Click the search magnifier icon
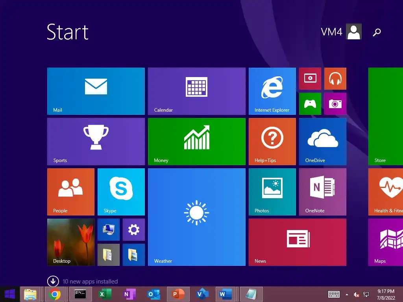This screenshot has height=302, width=403. coord(377,32)
